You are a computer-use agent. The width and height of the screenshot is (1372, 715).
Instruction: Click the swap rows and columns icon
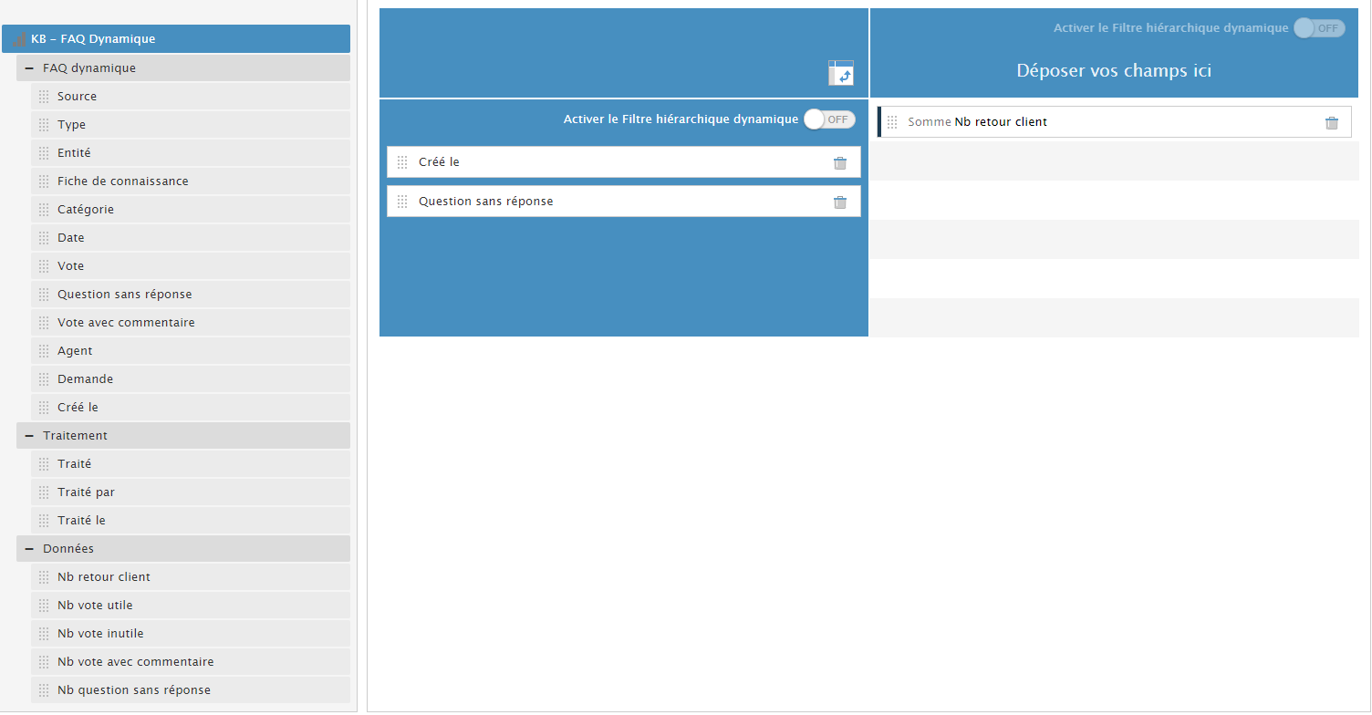(840, 73)
